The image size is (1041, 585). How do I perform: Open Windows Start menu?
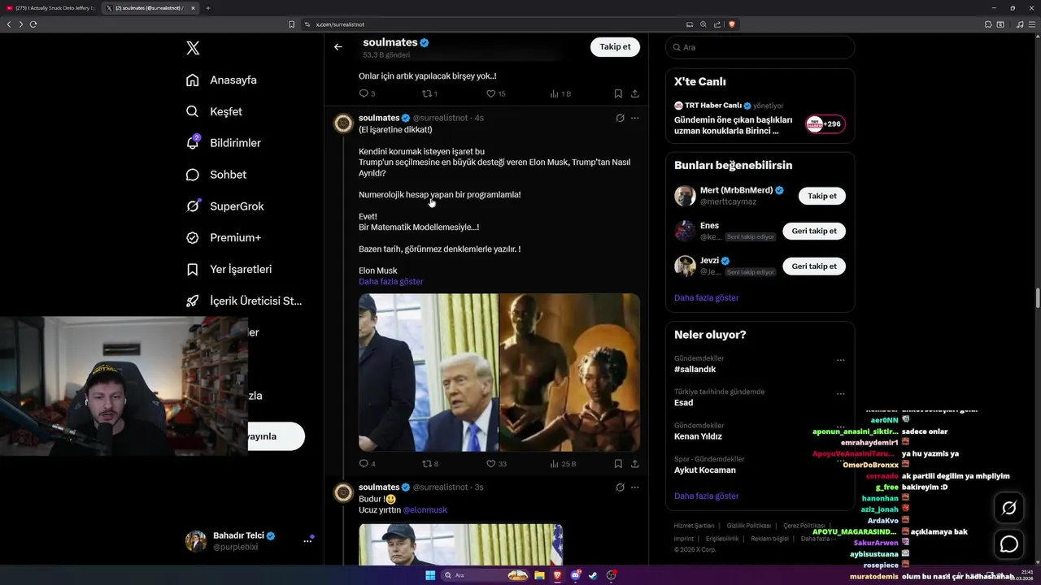pyautogui.click(x=430, y=575)
